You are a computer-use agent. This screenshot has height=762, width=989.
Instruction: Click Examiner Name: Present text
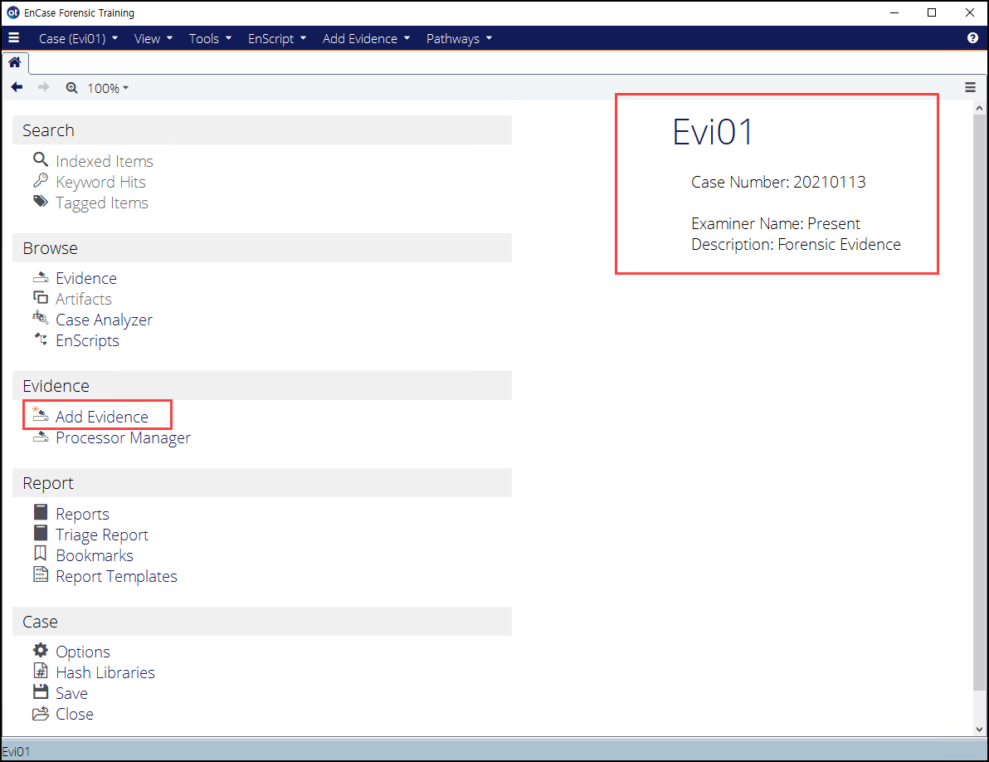[x=775, y=224]
